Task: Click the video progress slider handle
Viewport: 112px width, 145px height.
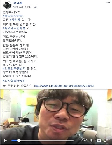Action: (x=19, y=140)
